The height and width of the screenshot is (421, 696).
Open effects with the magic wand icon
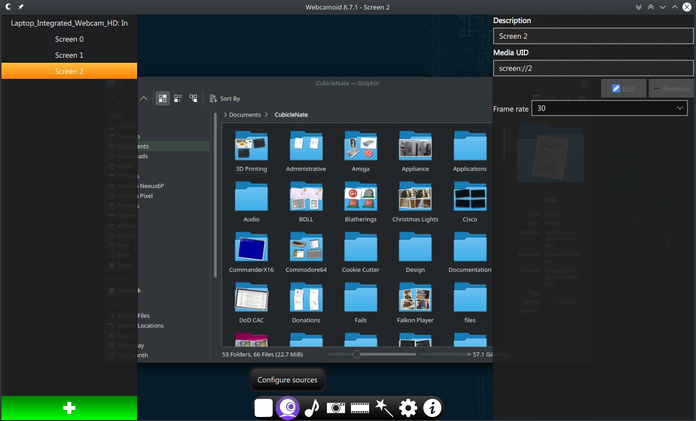(384, 408)
